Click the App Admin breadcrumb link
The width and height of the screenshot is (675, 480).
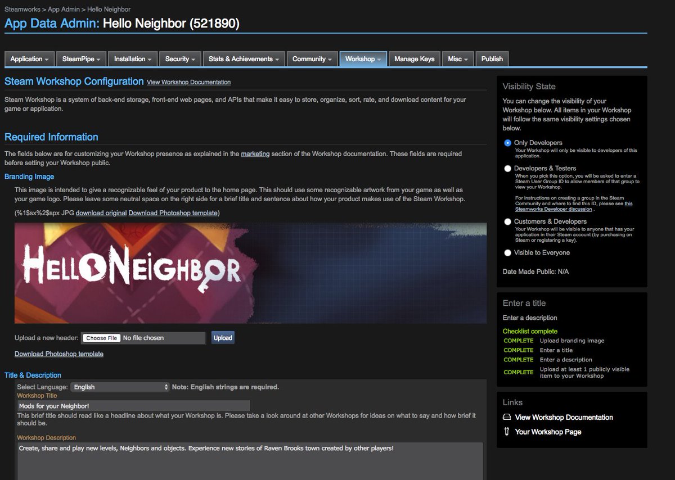[62, 10]
